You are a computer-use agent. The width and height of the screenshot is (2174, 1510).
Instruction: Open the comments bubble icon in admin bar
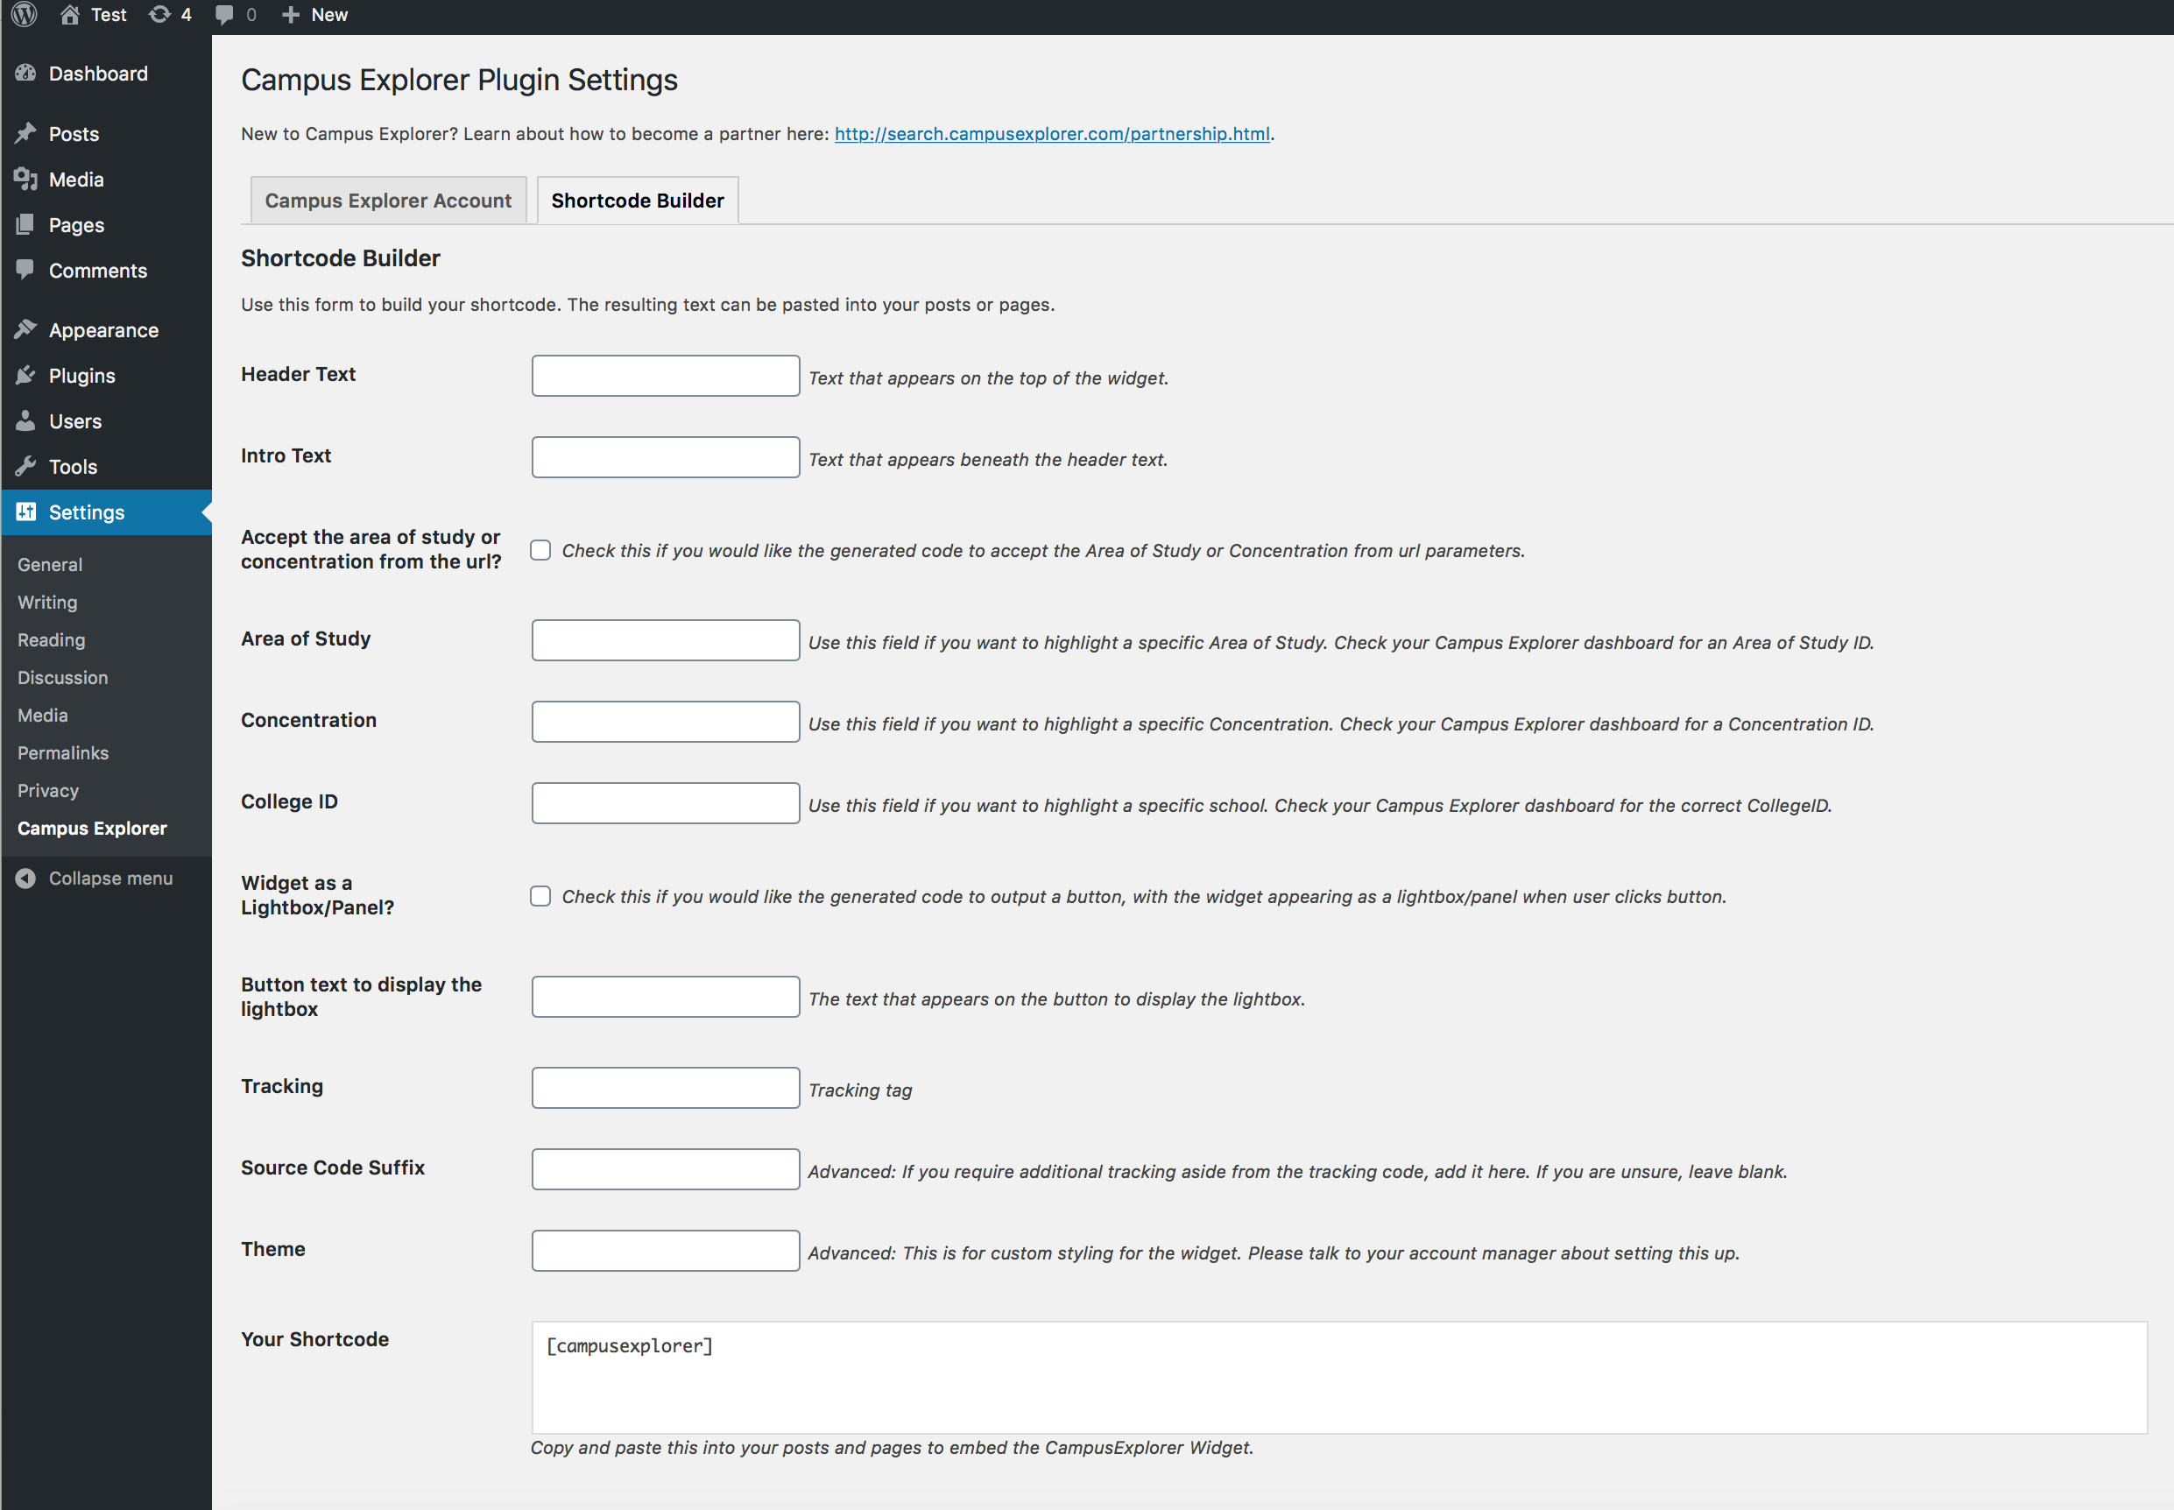click(x=224, y=15)
